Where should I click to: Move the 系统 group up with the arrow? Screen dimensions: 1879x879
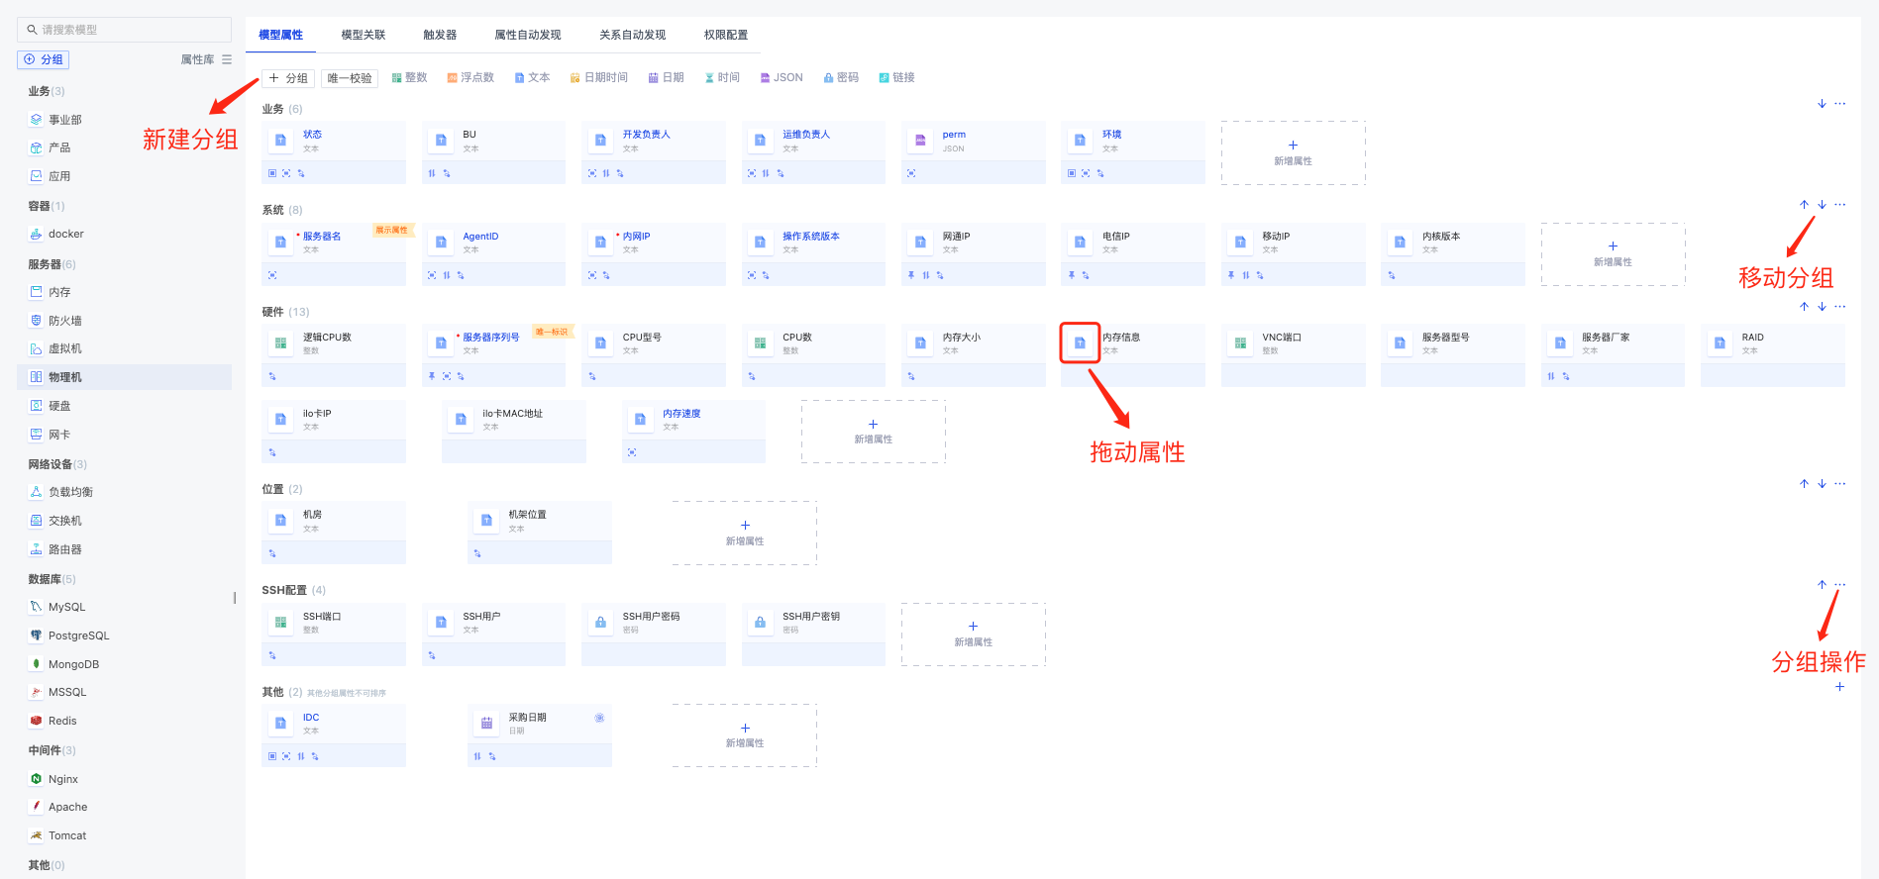pyautogui.click(x=1804, y=205)
